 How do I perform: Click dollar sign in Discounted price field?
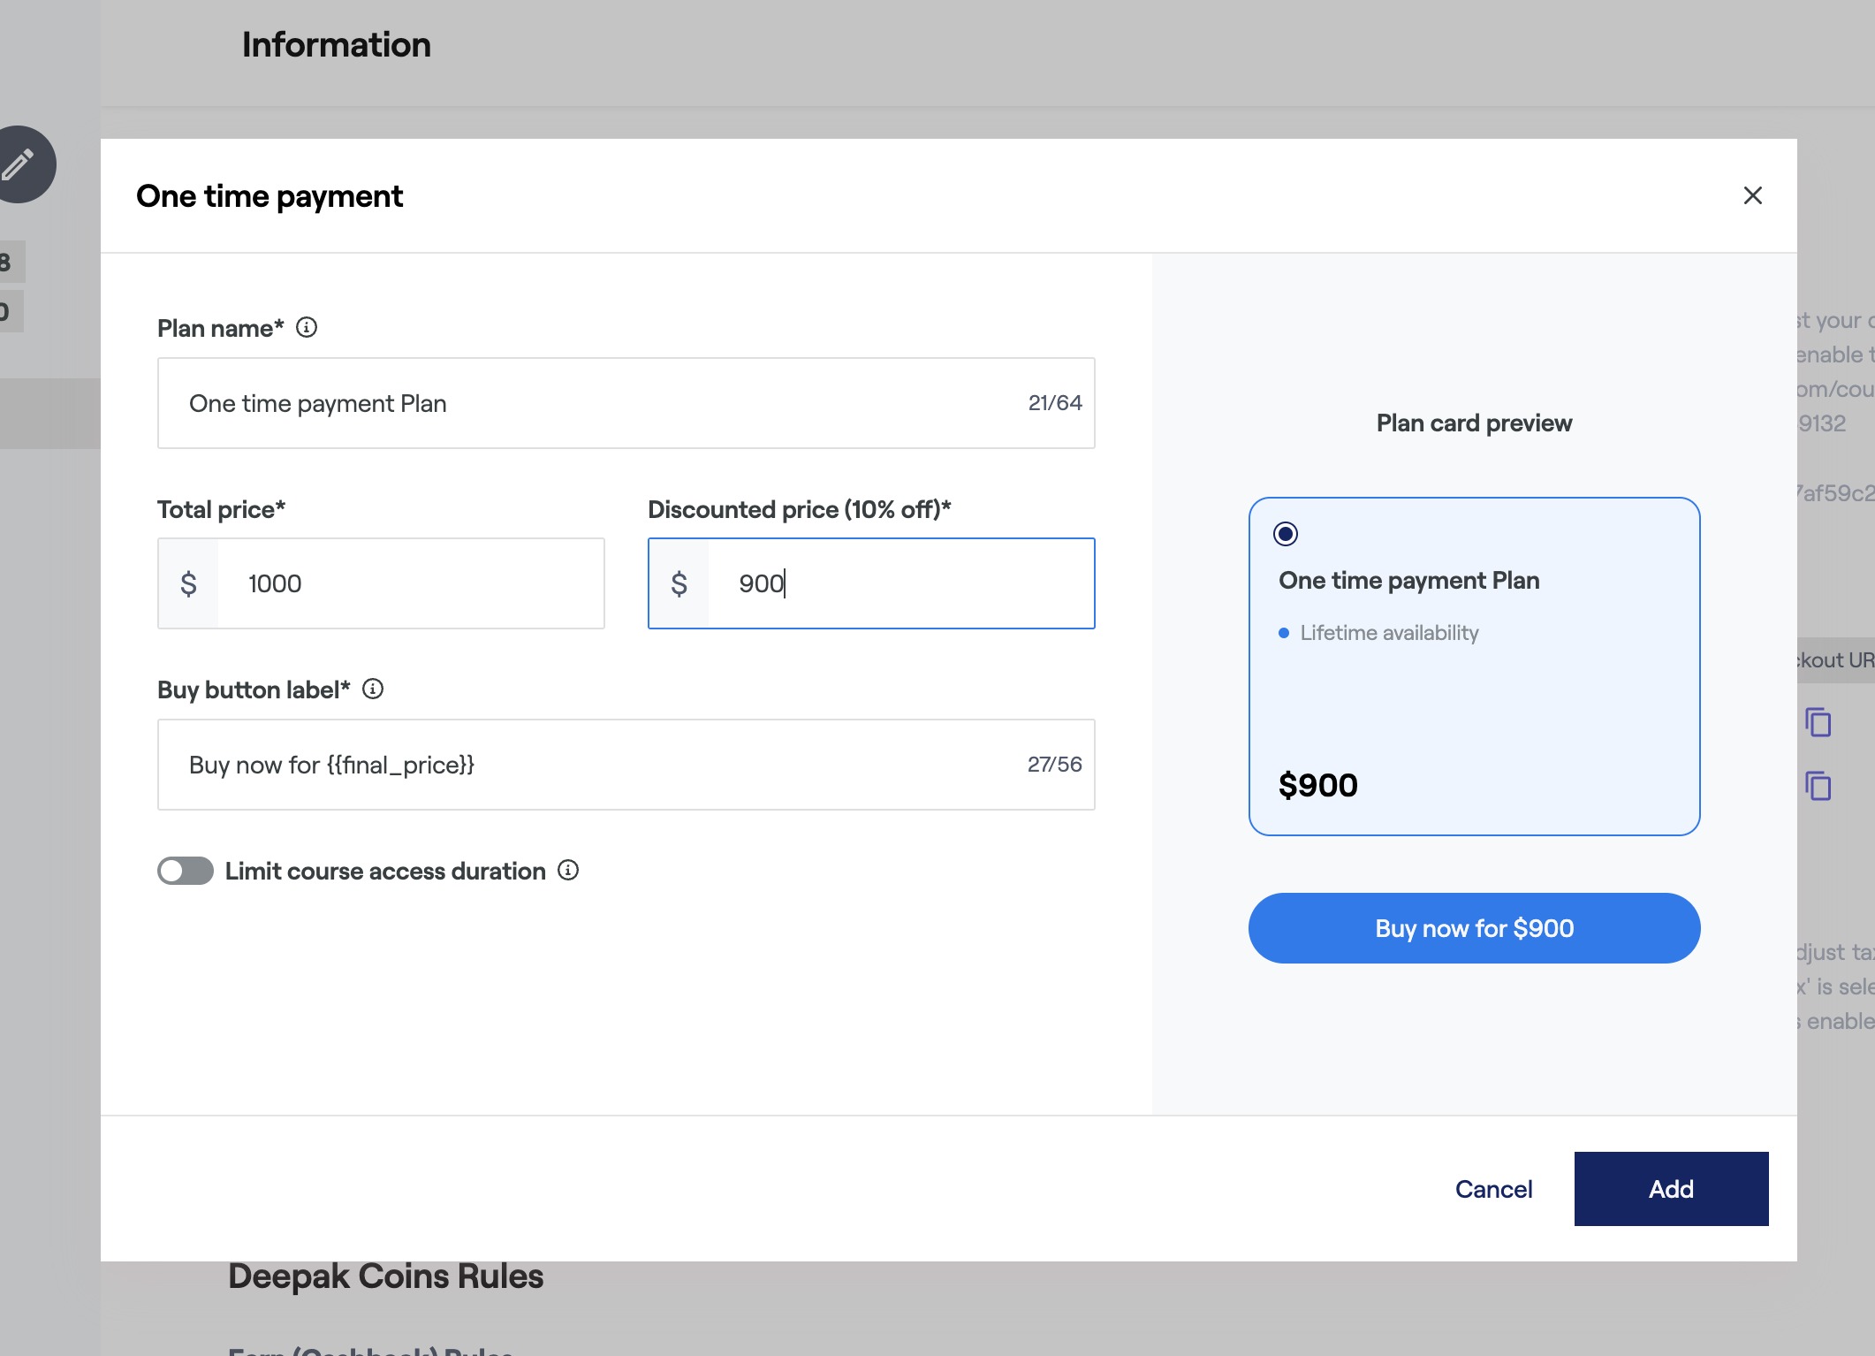(x=679, y=583)
